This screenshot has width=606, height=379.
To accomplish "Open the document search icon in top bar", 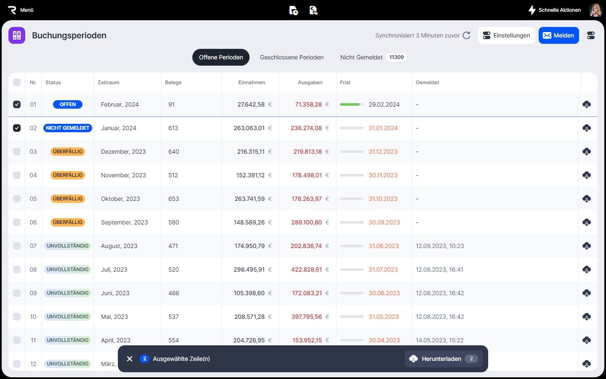I will tap(314, 10).
